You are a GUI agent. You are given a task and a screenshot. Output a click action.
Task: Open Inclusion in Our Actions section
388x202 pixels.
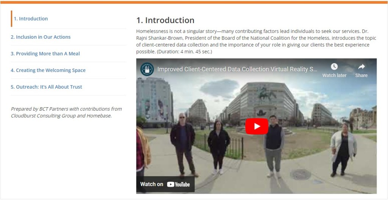point(41,37)
